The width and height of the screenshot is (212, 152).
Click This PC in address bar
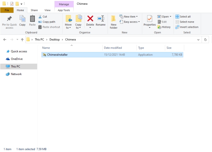[39, 40]
